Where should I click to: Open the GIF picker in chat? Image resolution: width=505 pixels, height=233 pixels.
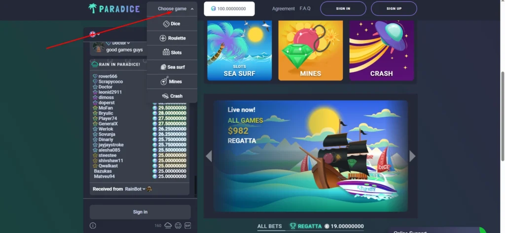click(x=188, y=226)
